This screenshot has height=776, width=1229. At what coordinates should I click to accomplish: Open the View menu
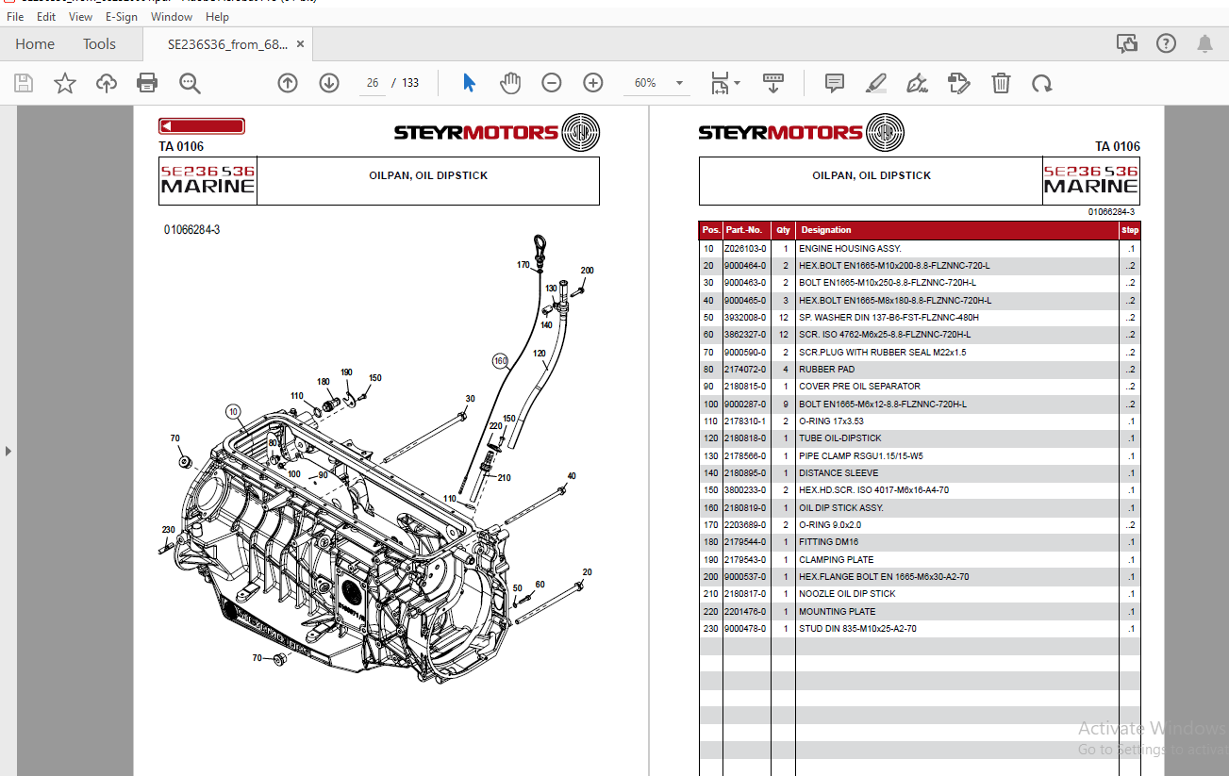coord(81,17)
